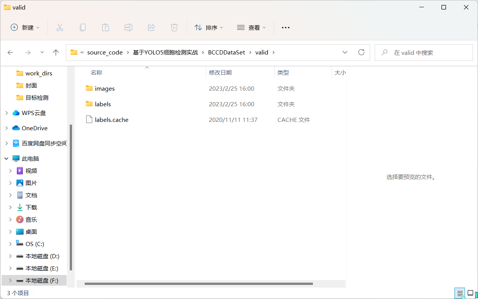Screen dimensions: 478x299
Task: Click the labels folder icon
Action: 89,104
